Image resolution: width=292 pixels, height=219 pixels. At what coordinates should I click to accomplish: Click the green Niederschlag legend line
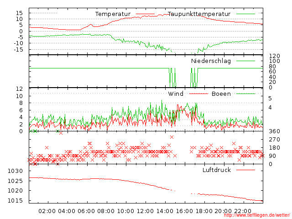click(x=245, y=61)
